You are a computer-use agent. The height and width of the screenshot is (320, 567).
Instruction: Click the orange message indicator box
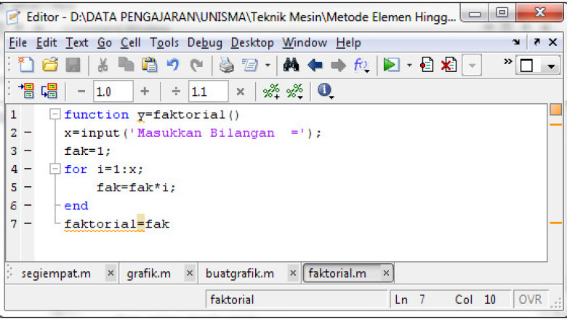tap(556, 110)
